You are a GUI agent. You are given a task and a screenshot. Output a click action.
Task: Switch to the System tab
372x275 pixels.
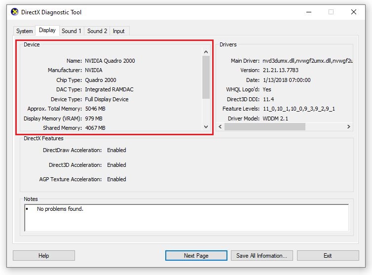(x=24, y=31)
